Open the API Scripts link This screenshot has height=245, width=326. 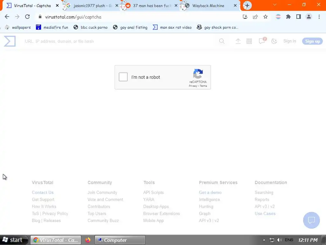[153, 192]
